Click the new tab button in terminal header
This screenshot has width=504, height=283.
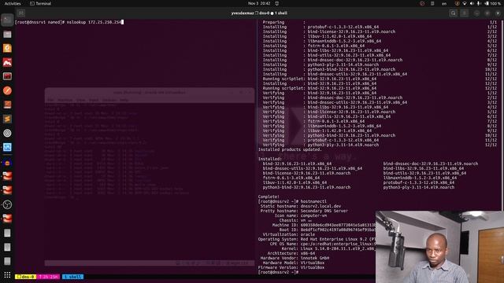pos(21,13)
